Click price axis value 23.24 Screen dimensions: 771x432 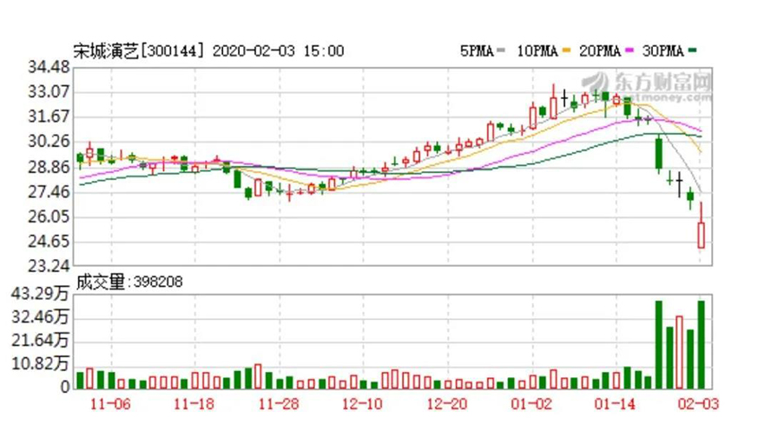pyautogui.click(x=49, y=266)
